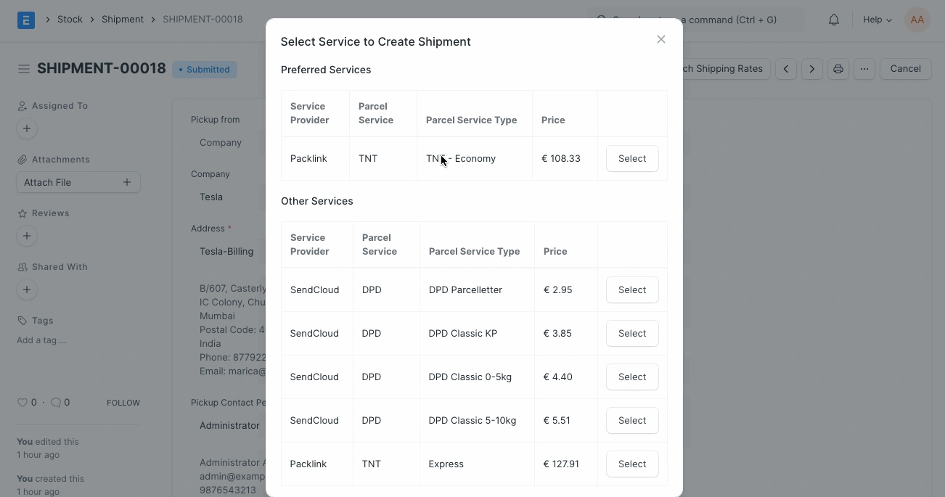This screenshot has width=945, height=497.
Task: Add an assignee via the Assigned To plus icon
Action: coord(27,128)
